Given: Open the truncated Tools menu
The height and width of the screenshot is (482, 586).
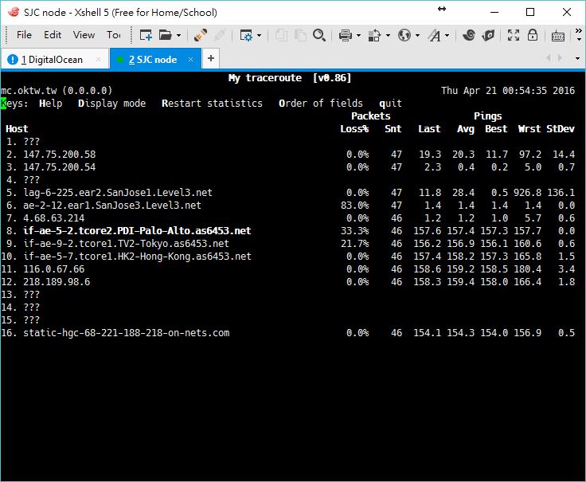Looking at the screenshot, I should (x=113, y=35).
